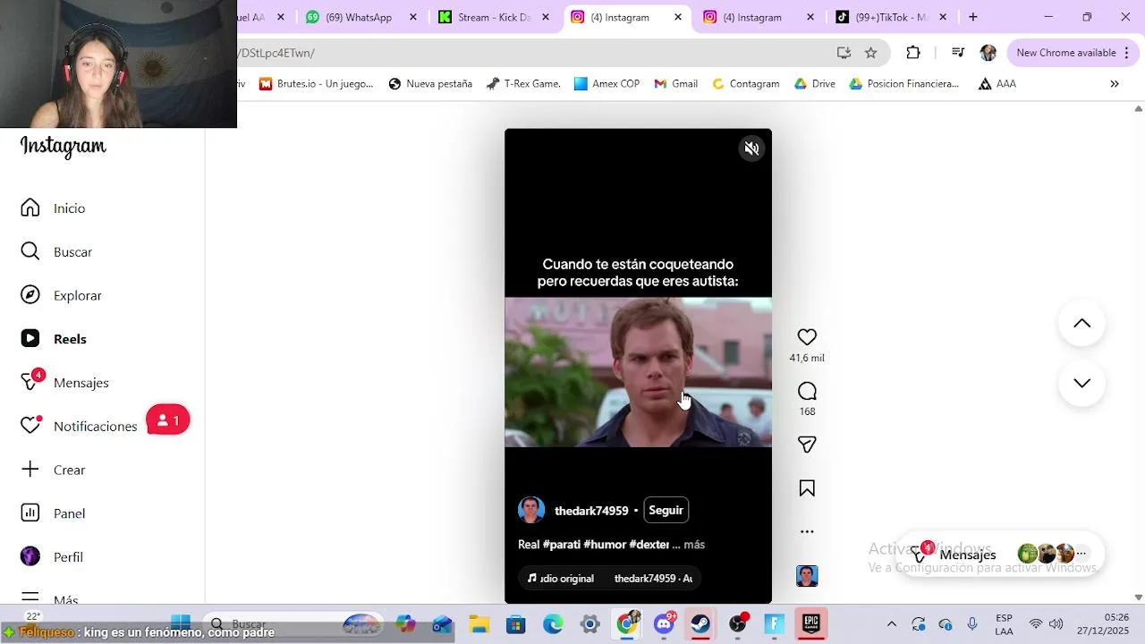
Task: Open File Explorer from taskbar
Action: 479,624
